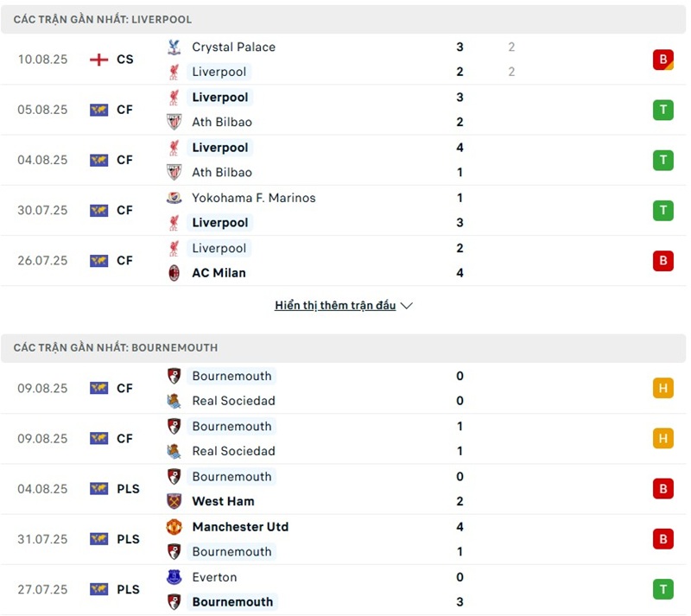This screenshot has width=691, height=616.
Task: Open the Ath Bilbao team link in 4-1 match
Action: (222, 172)
